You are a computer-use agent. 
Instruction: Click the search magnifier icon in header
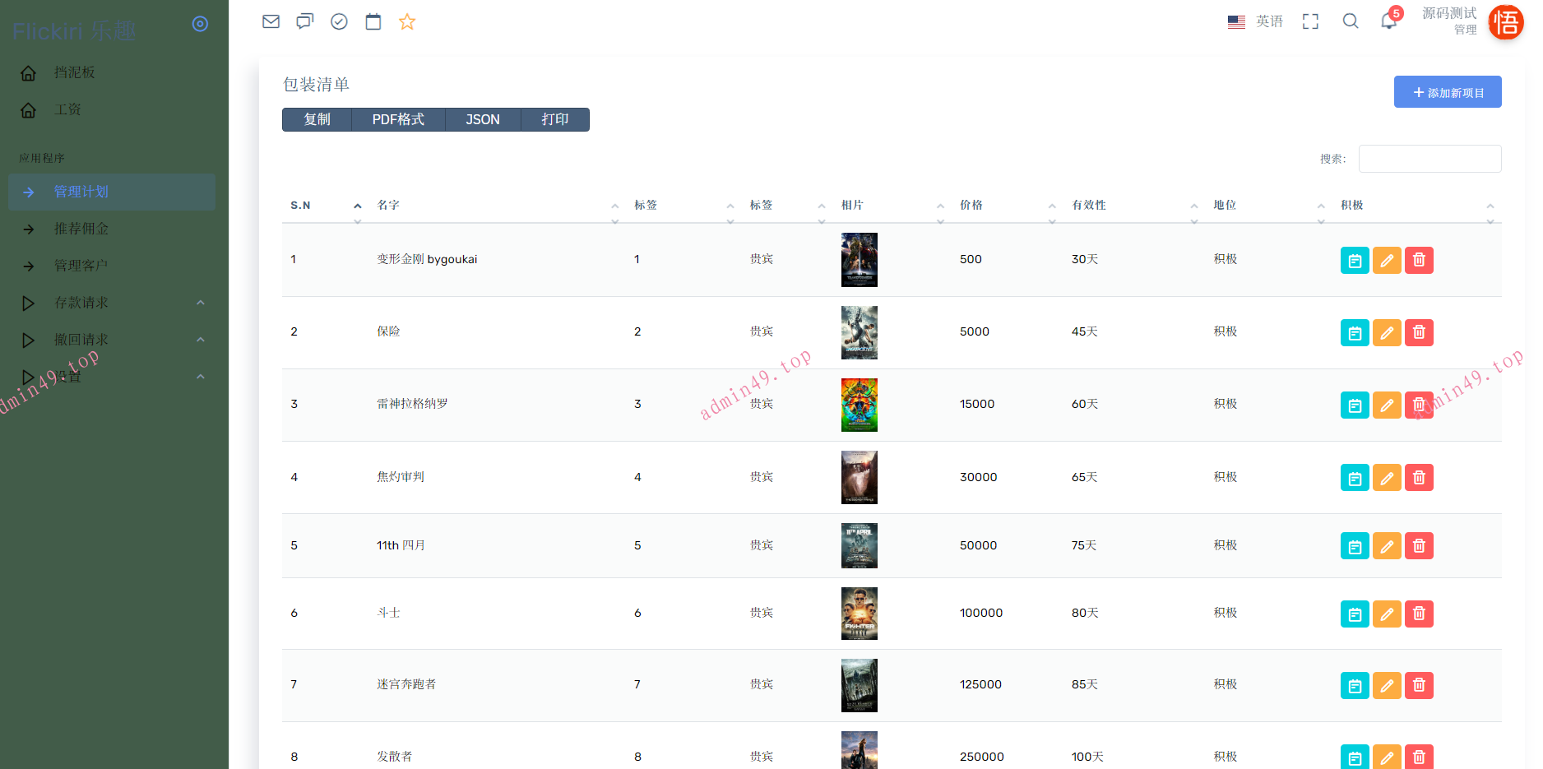click(1351, 21)
